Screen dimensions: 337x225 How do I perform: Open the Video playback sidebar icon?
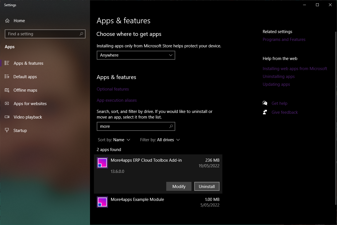(x=7, y=117)
